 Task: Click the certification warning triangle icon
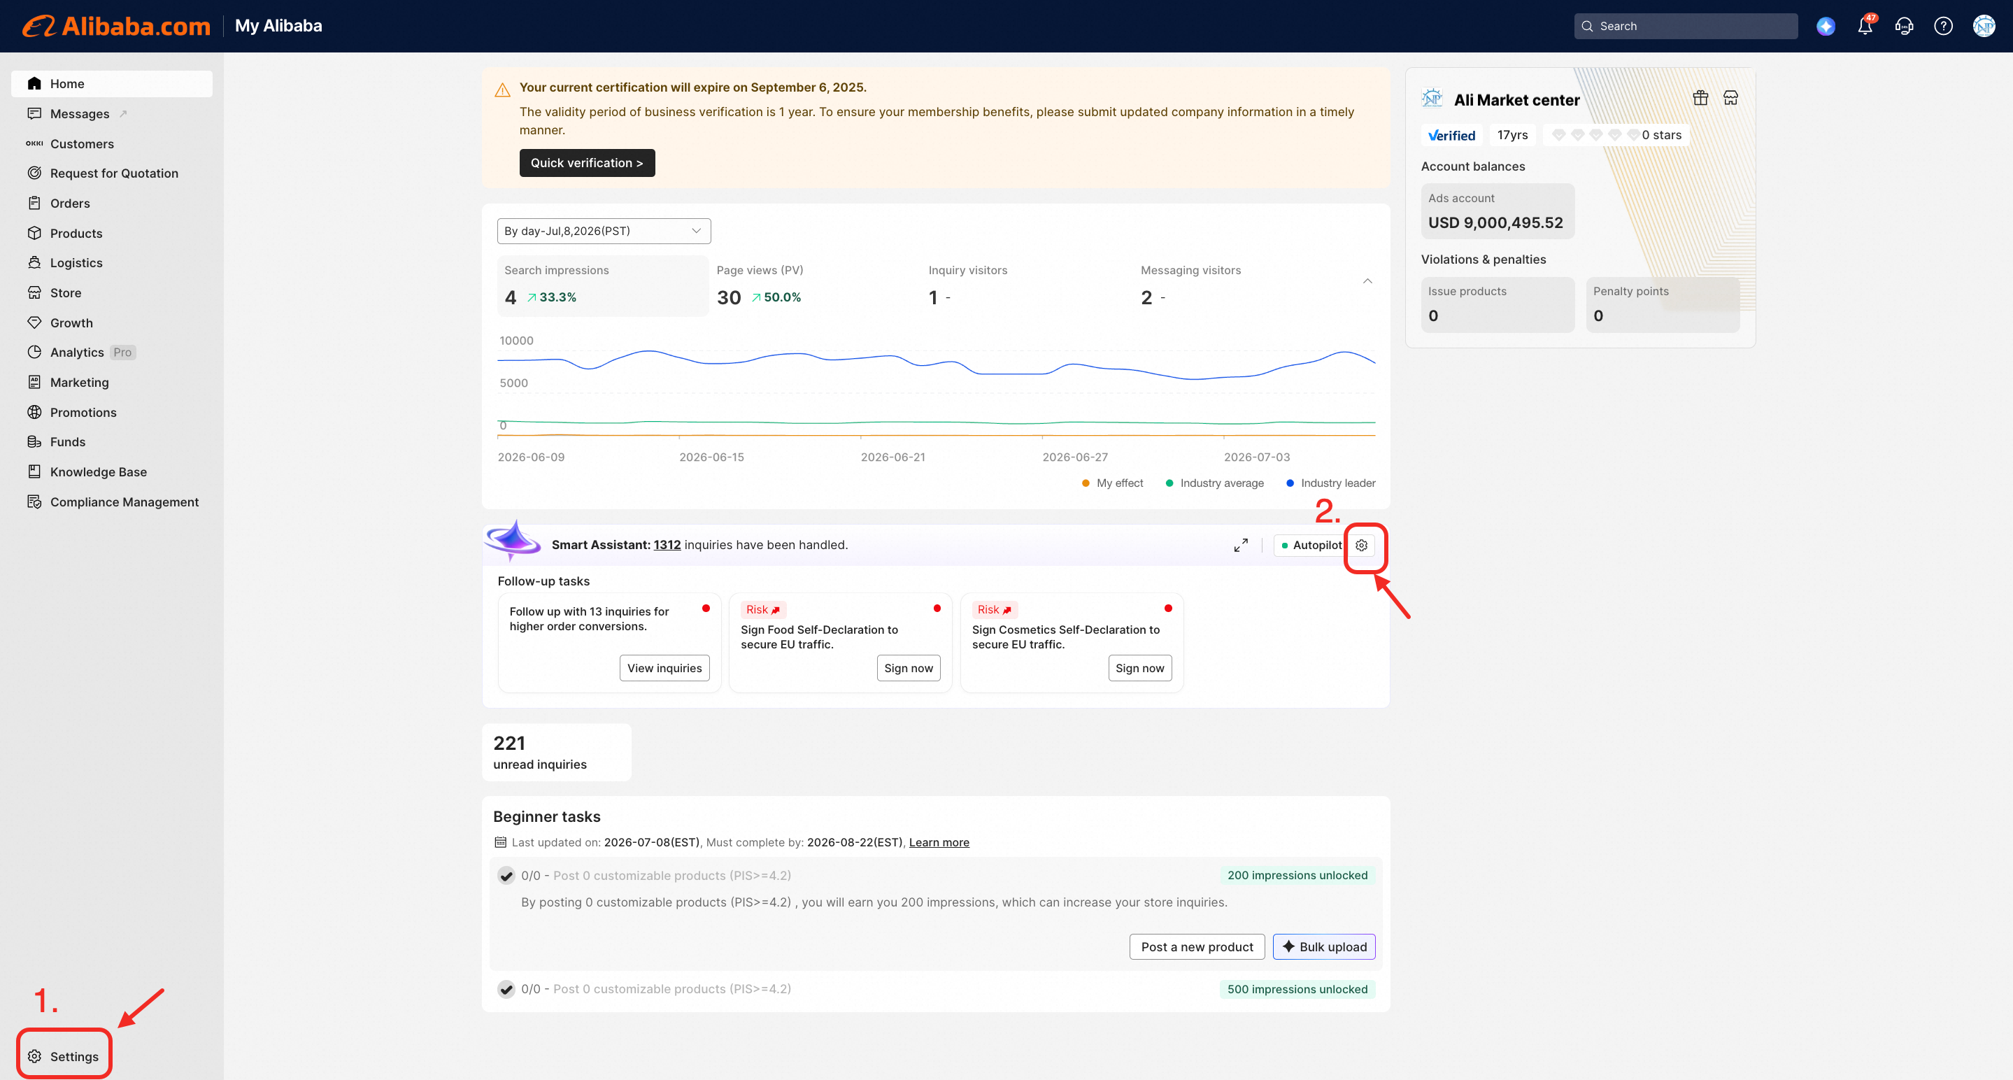tap(502, 90)
